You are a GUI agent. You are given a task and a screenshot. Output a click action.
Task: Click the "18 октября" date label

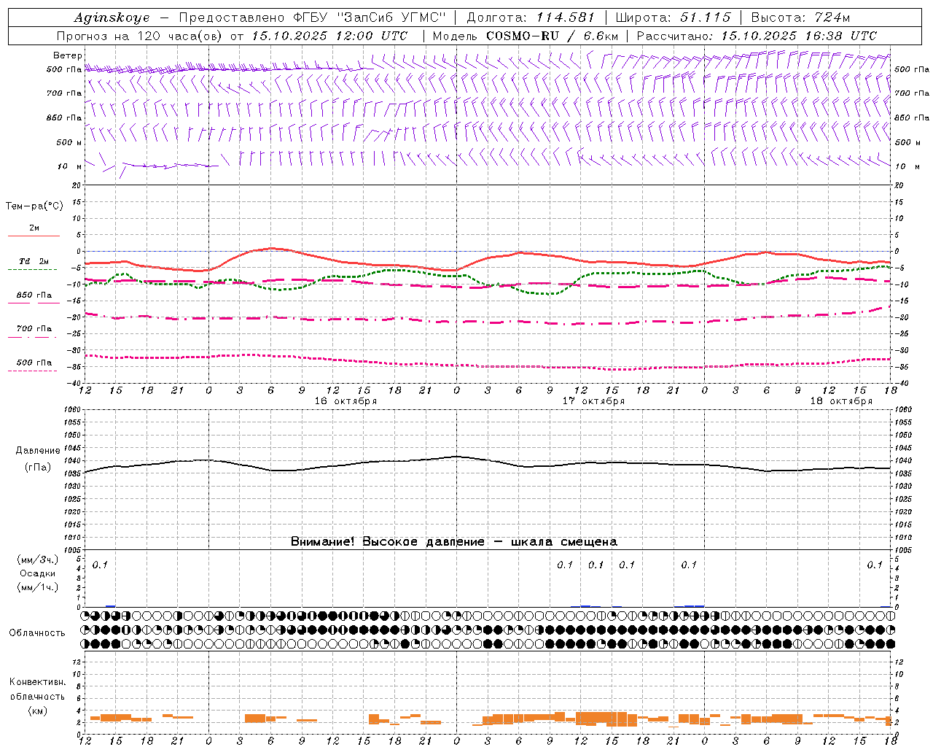(841, 401)
